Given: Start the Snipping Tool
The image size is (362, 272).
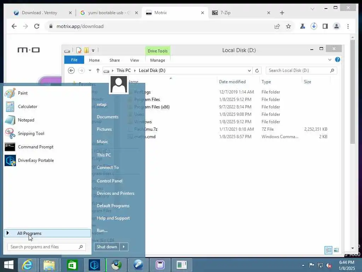Looking at the screenshot, I should [47, 134].
